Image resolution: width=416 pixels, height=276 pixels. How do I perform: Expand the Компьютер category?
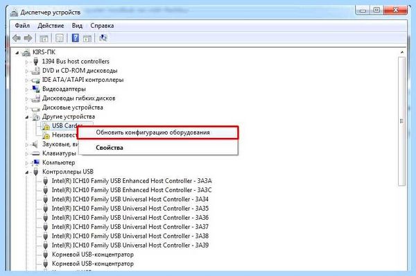26,163
